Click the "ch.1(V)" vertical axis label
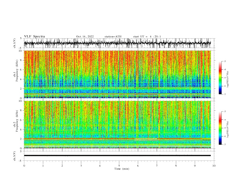 point(15,43)
